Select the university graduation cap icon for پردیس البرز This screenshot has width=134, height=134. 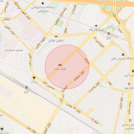pos(123,55)
